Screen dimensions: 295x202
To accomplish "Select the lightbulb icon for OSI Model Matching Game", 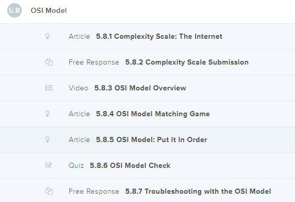I will point(48,114).
